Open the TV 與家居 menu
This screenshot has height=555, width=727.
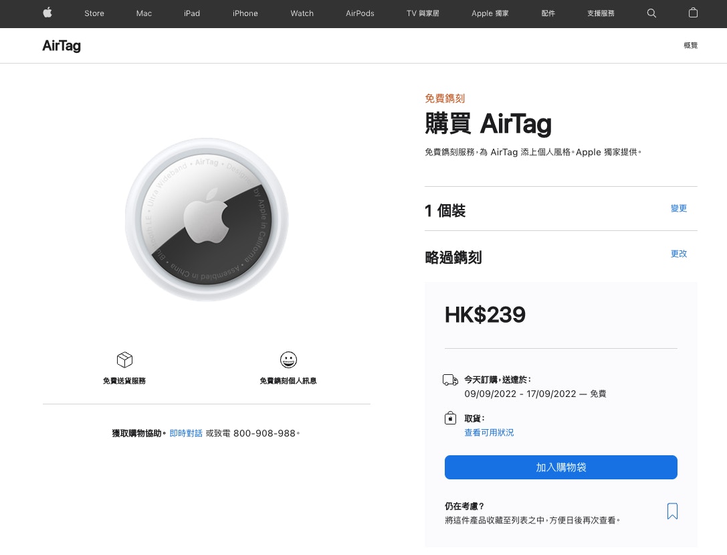click(423, 13)
